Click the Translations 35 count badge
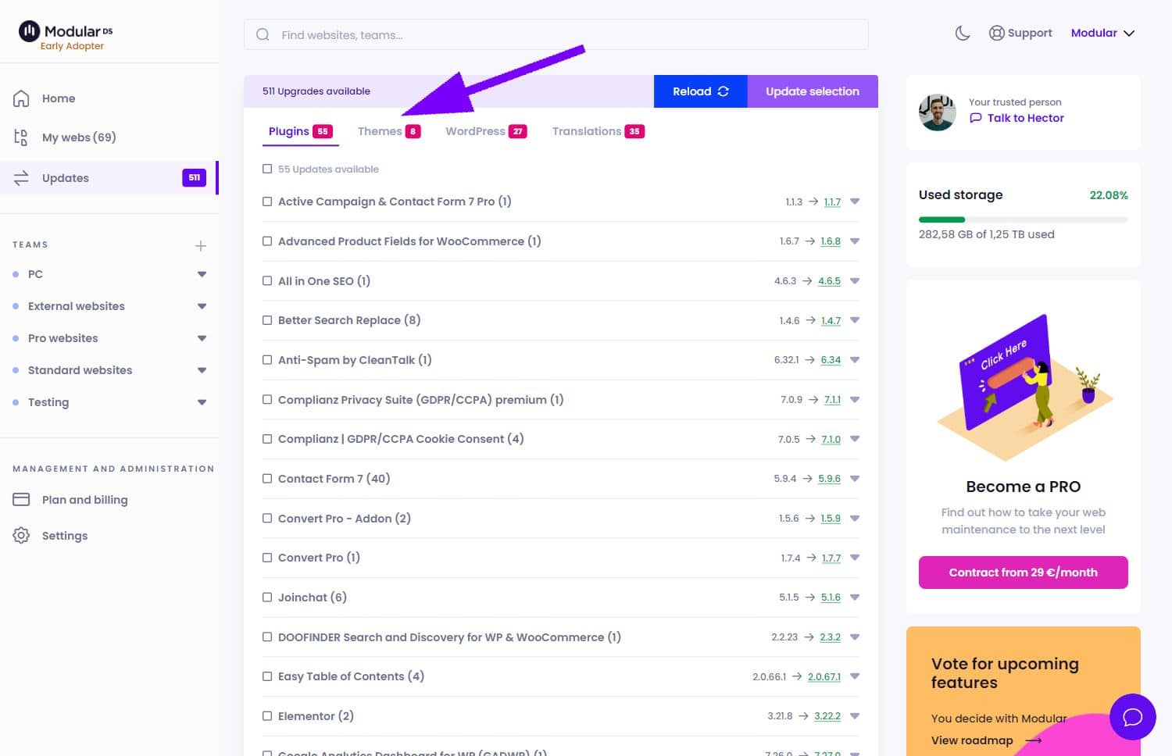1172x756 pixels. point(634,131)
